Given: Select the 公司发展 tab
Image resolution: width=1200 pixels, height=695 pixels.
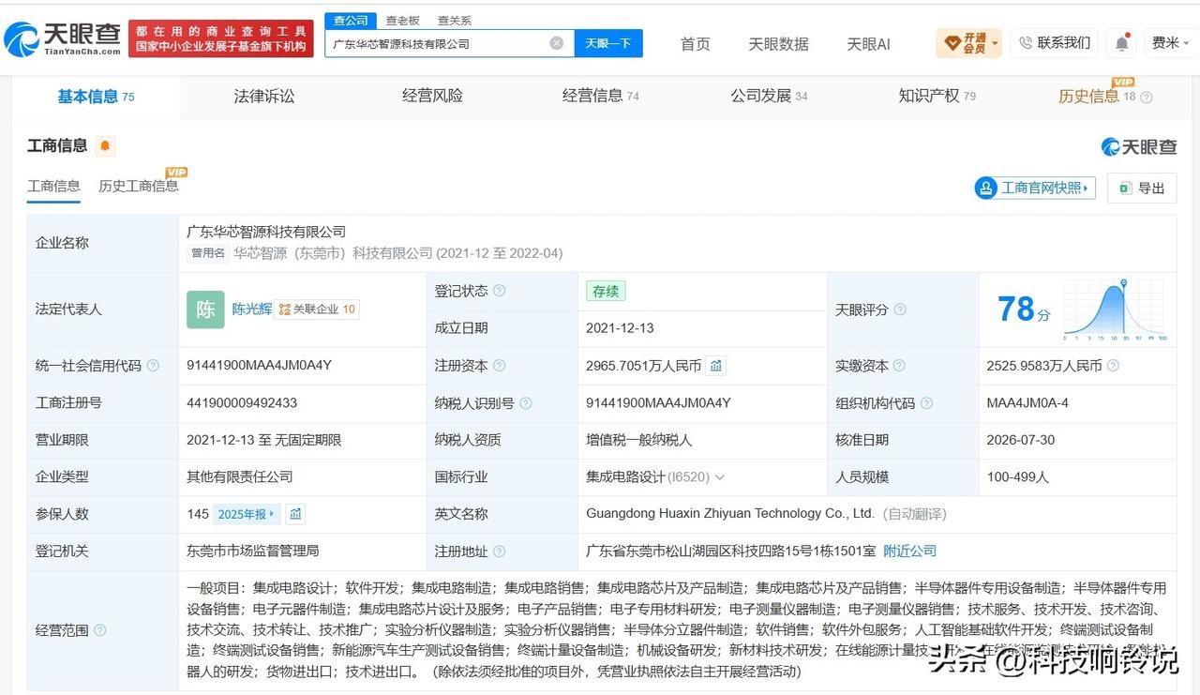Looking at the screenshot, I should coord(769,96).
